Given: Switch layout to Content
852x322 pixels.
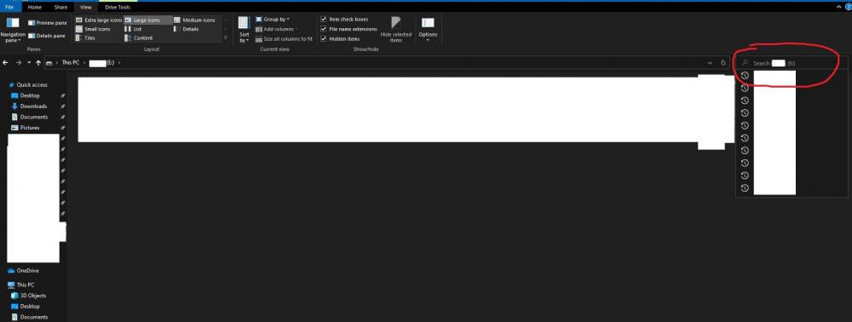Looking at the screenshot, I should [x=139, y=38].
